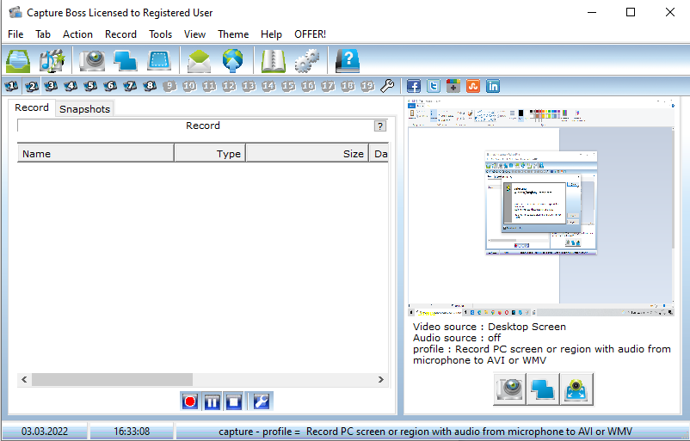
Task: Click the horizontal scrollbar right arrow
Action: 381,379
